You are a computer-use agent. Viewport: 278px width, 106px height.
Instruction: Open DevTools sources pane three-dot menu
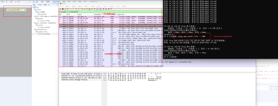[x=58, y=5]
